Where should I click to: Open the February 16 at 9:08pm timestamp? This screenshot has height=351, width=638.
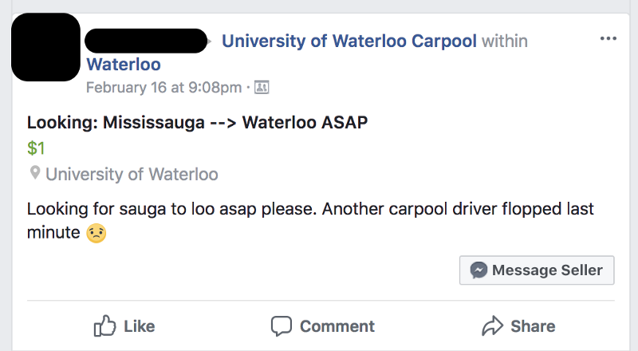pos(164,87)
